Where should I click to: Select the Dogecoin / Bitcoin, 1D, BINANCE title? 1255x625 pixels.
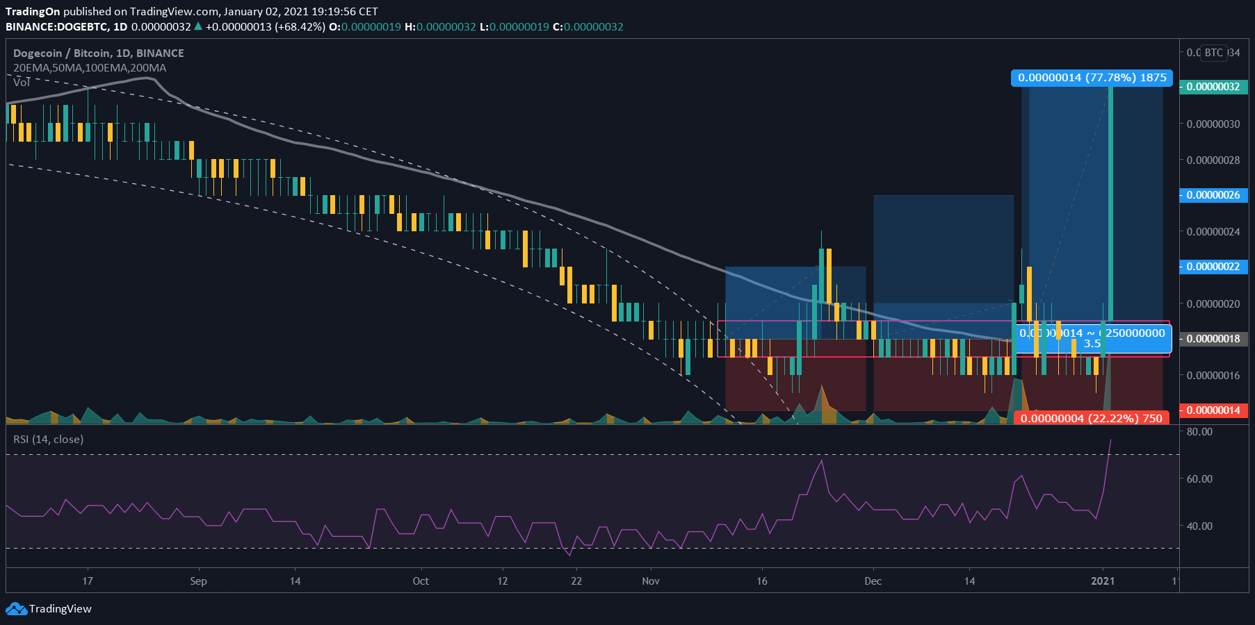[99, 53]
